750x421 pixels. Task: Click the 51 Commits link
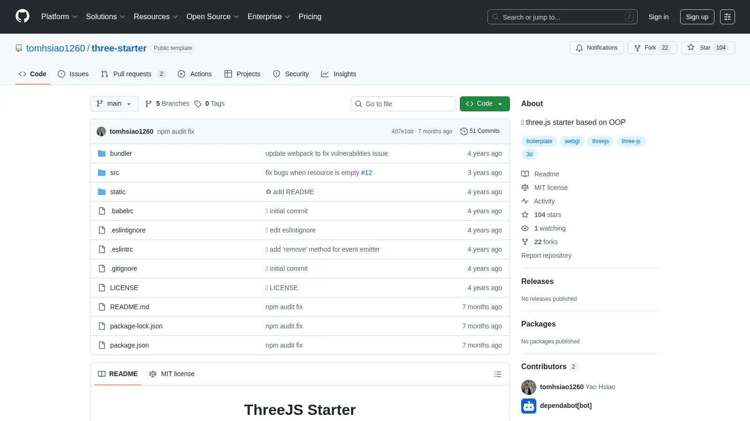(480, 131)
